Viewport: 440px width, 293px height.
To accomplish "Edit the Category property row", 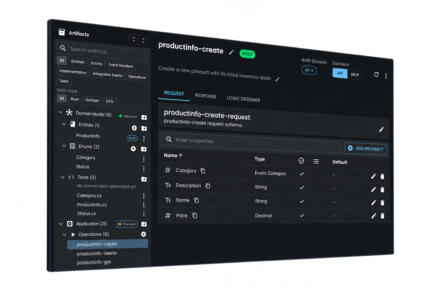I will [x=373, y=176].
